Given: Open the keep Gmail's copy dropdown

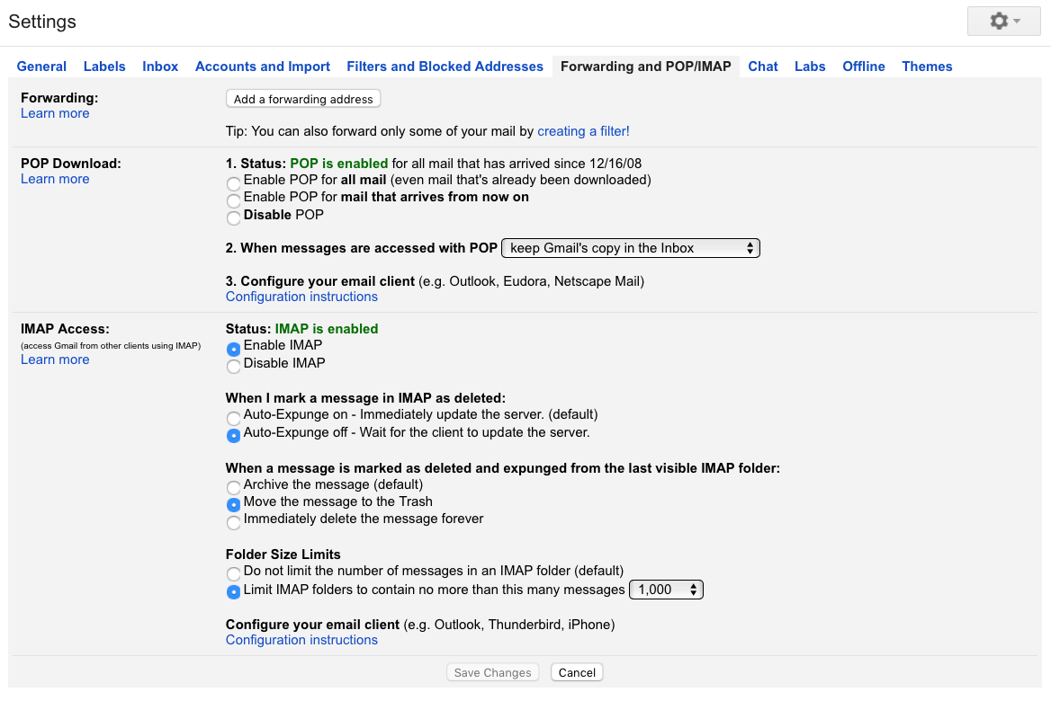Looking at the screenshot, I should coord(631,248).
